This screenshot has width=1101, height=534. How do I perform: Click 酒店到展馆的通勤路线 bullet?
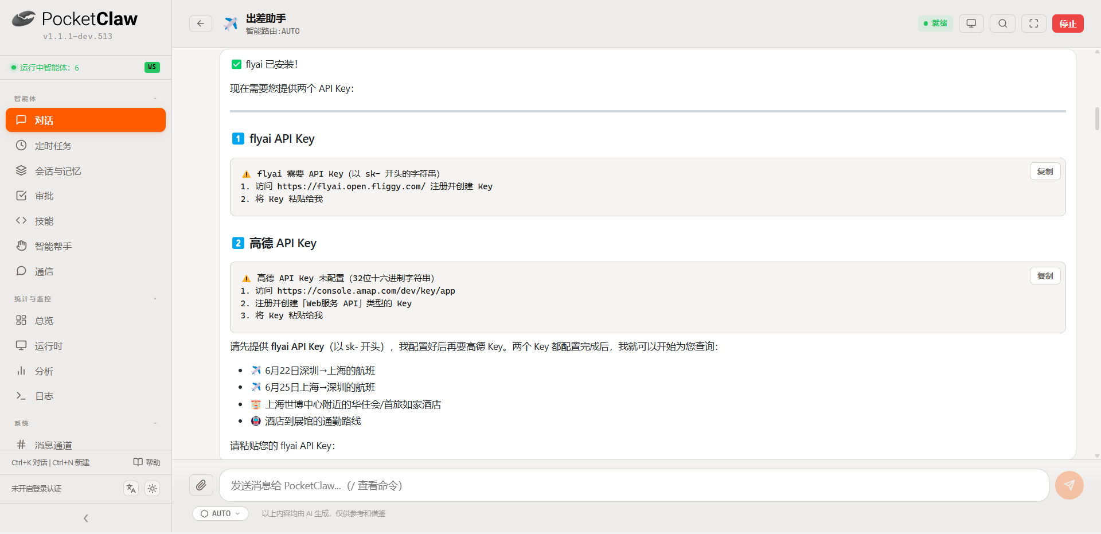313,421
